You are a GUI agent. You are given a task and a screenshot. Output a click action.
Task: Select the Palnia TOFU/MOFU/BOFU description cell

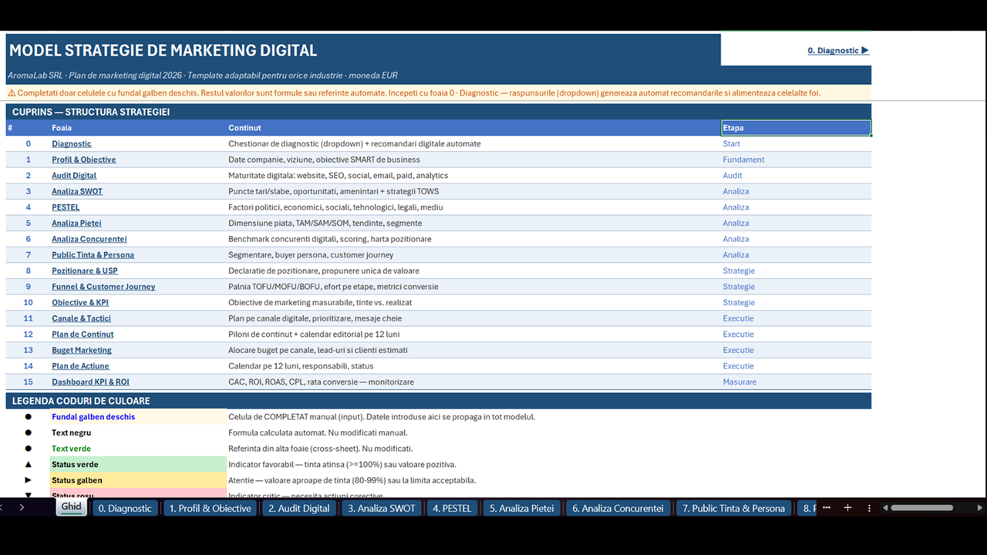[x=473, y=287]
